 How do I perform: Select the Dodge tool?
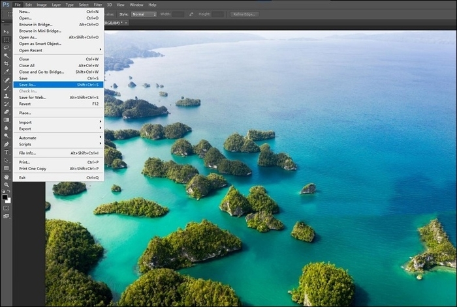(x=6, y=136)
